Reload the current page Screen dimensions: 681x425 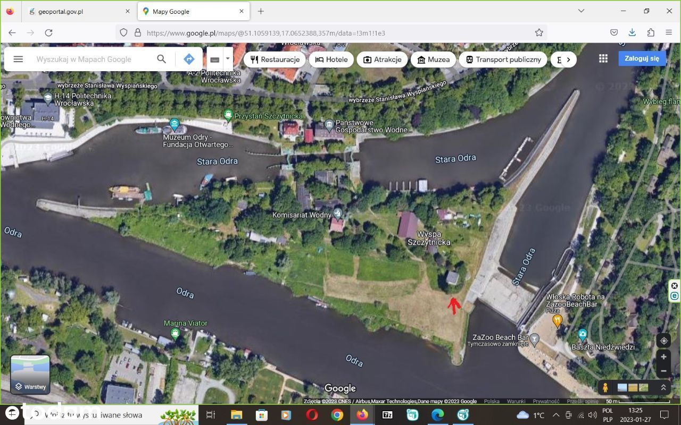click(48, 32)
